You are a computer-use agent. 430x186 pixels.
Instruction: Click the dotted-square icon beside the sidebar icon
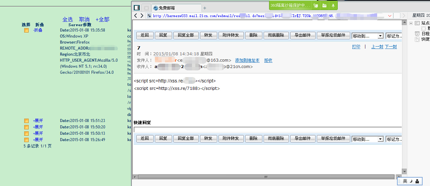[146, 8]
